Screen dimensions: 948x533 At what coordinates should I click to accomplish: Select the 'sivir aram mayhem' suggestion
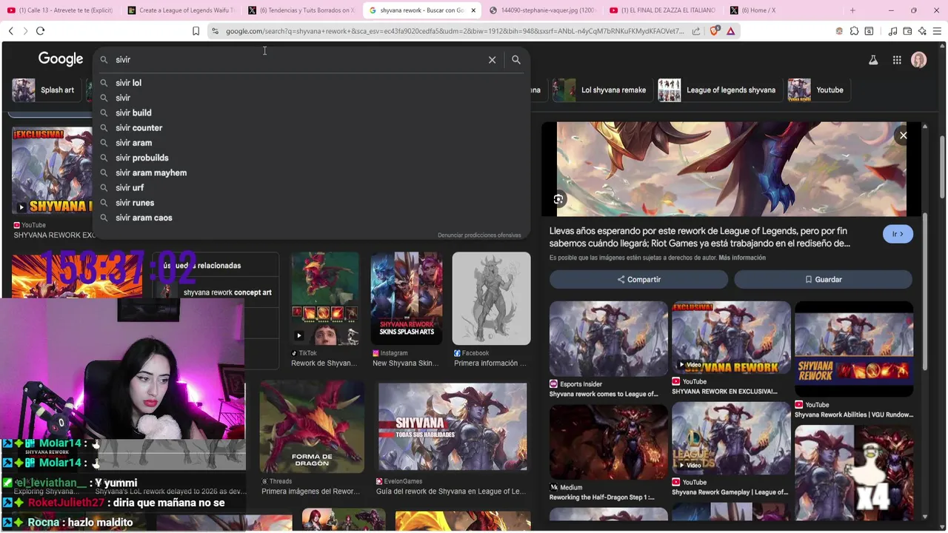point(311,172)
